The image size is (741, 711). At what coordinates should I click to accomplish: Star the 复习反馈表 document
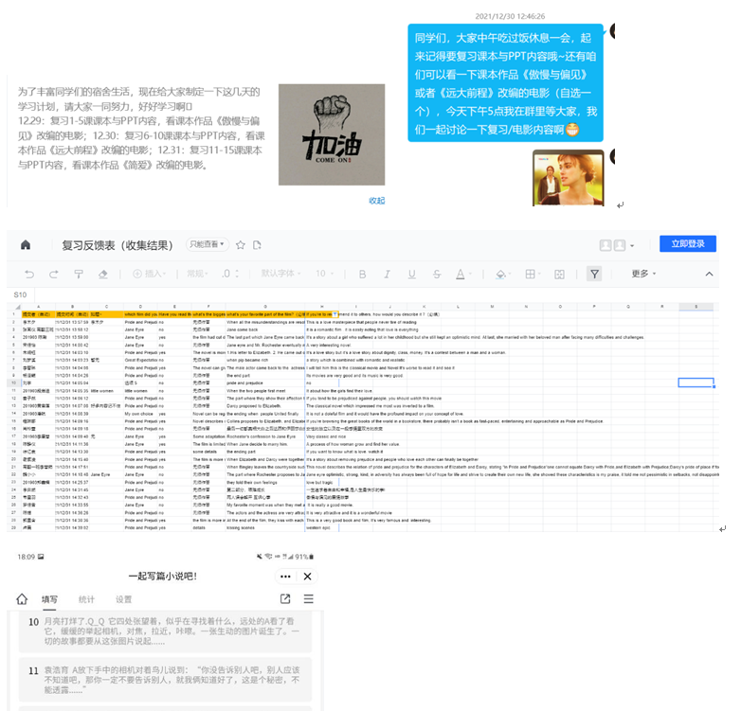point(240,245)
